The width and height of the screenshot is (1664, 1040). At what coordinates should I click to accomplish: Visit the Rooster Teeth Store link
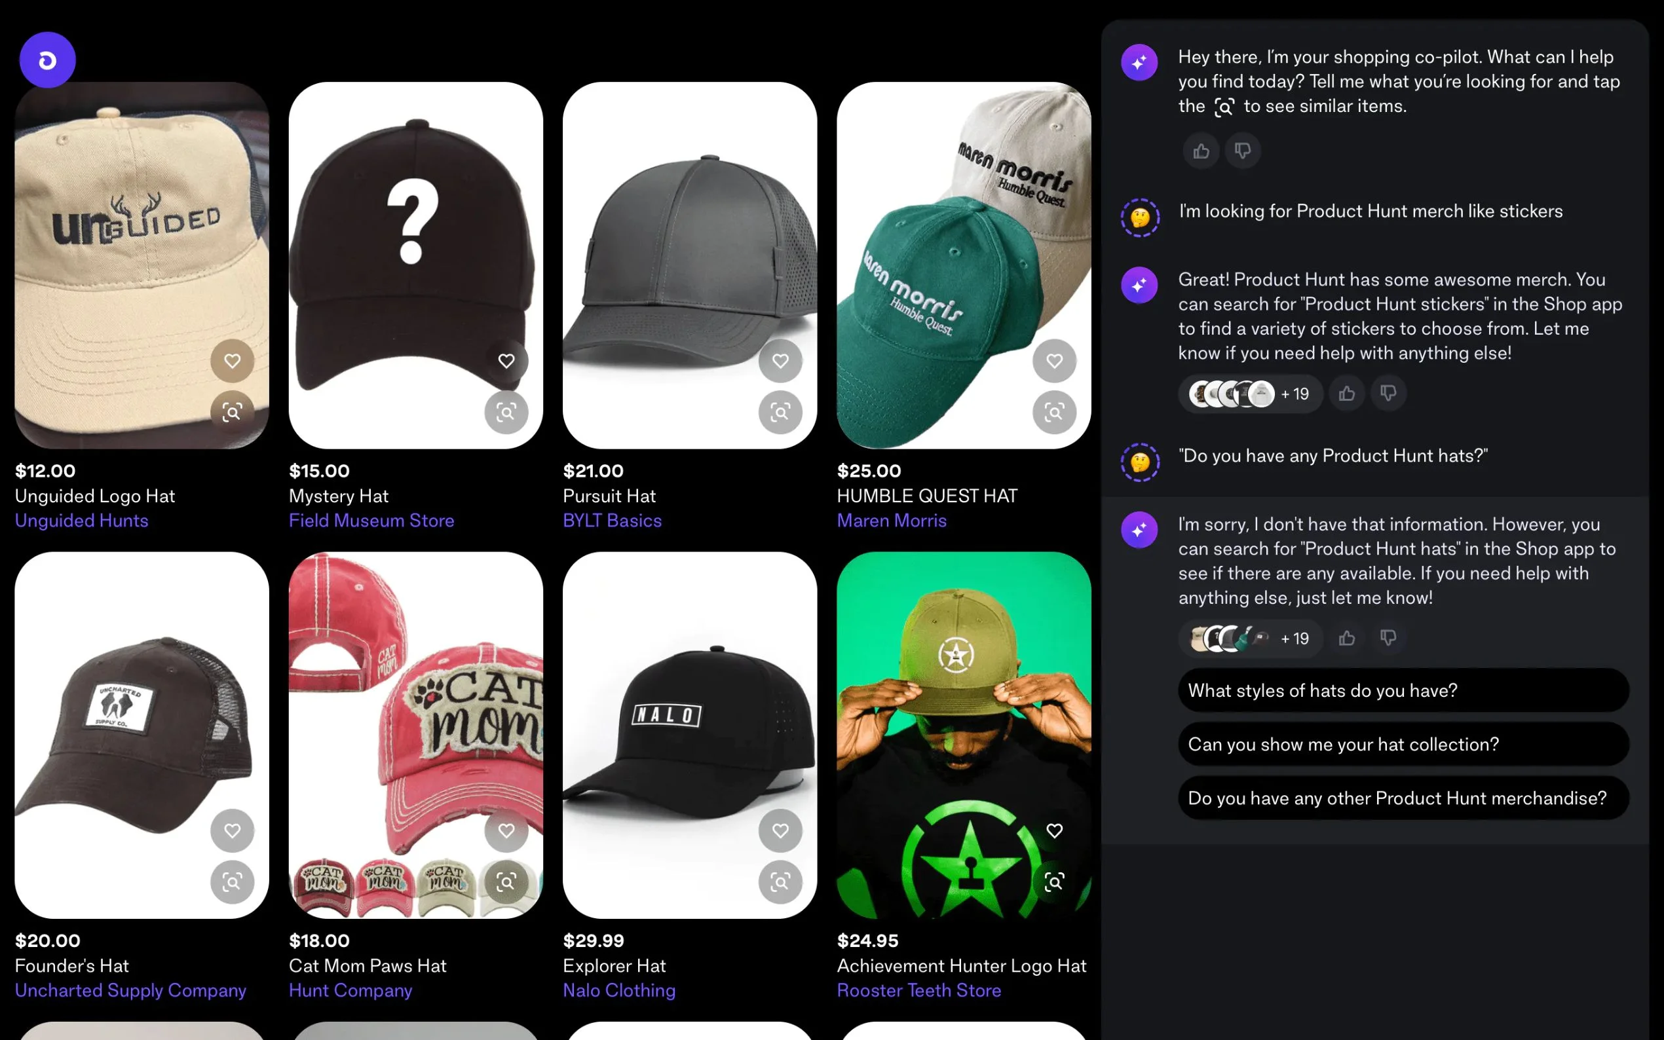click(x=919, y=990)
